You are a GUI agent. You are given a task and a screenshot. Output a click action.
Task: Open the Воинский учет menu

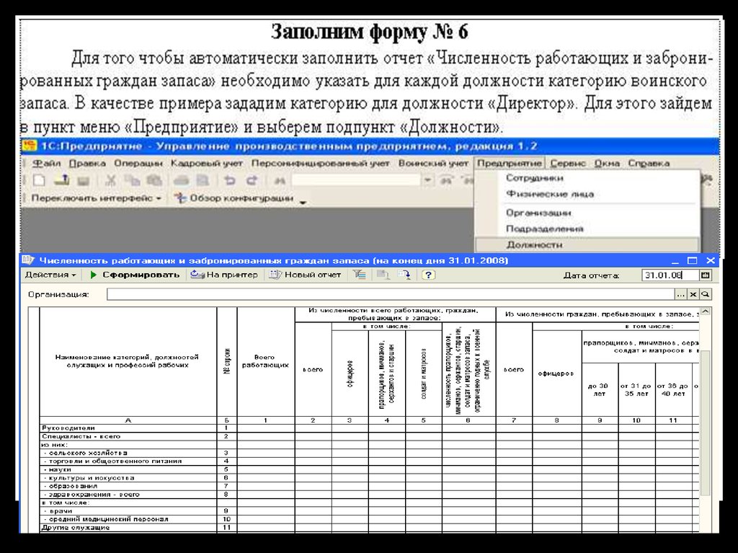click(434, 164)
